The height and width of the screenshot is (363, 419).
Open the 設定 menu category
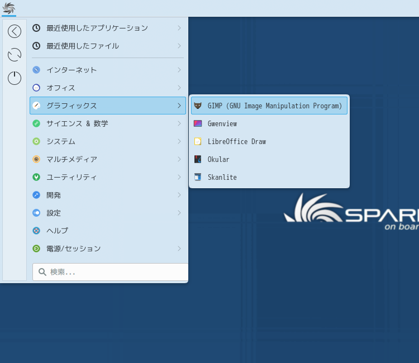coord(54,213)
